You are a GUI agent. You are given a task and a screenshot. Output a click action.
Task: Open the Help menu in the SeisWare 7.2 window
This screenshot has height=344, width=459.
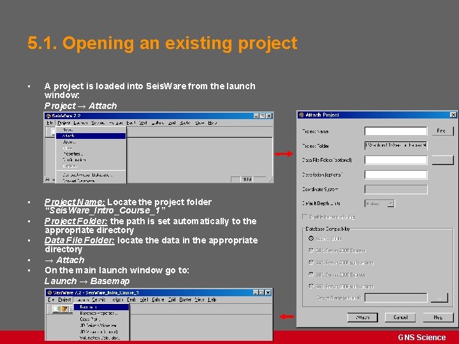pos(212,123)
